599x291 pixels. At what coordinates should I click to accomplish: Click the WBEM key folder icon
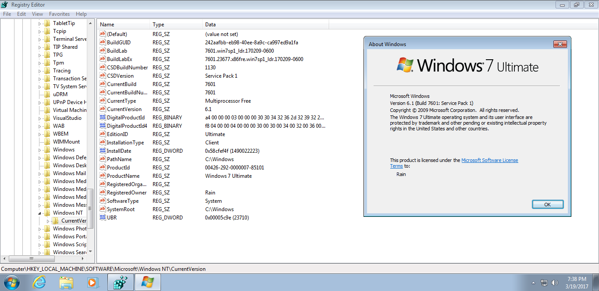point(47,134)
